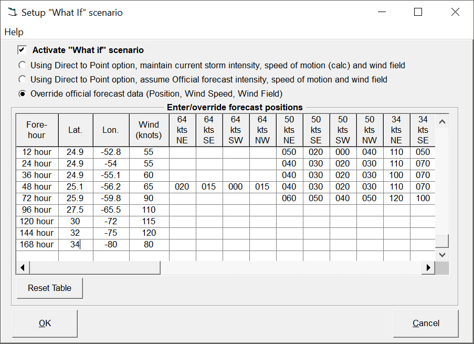Select the '168 hour' row label
This screenshot has height=344, width=474.
tap(37, 244)
